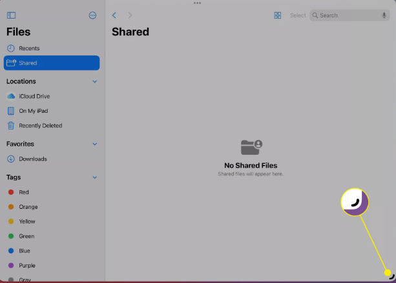This screenshot has height=283, width=396.
Task: Activate the microphone dictation icon in Search
Action: coord(384,15)
